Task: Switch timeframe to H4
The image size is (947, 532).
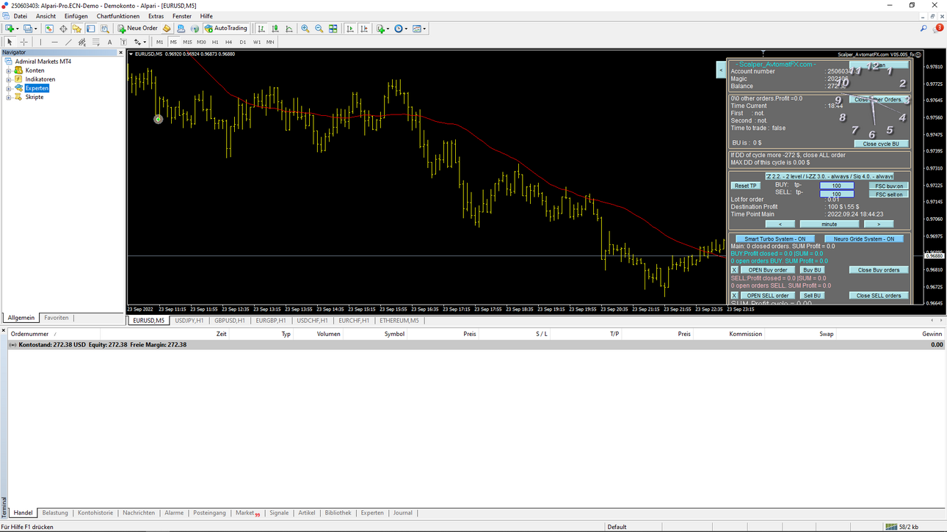Action: [x=228, y=42]
